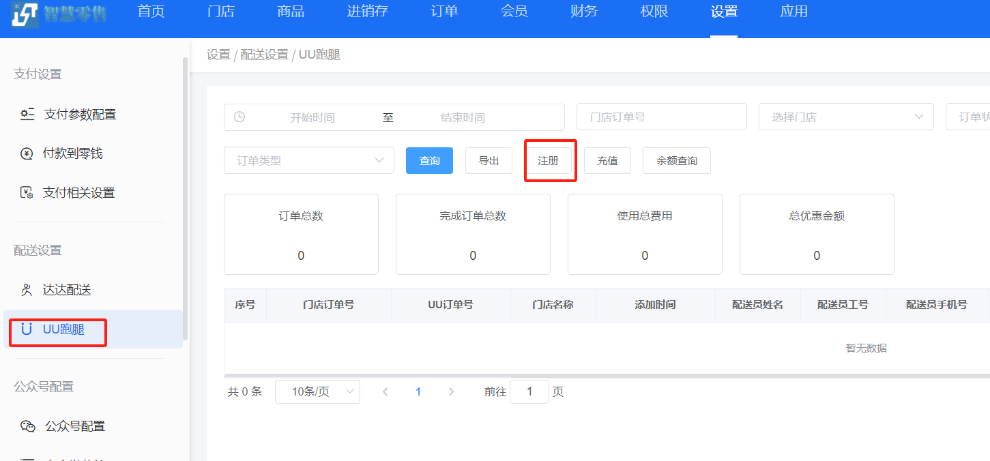Click the 支付相关设置 document icon
This screenshot has width=990, height=461.
(x=27, y=193)
